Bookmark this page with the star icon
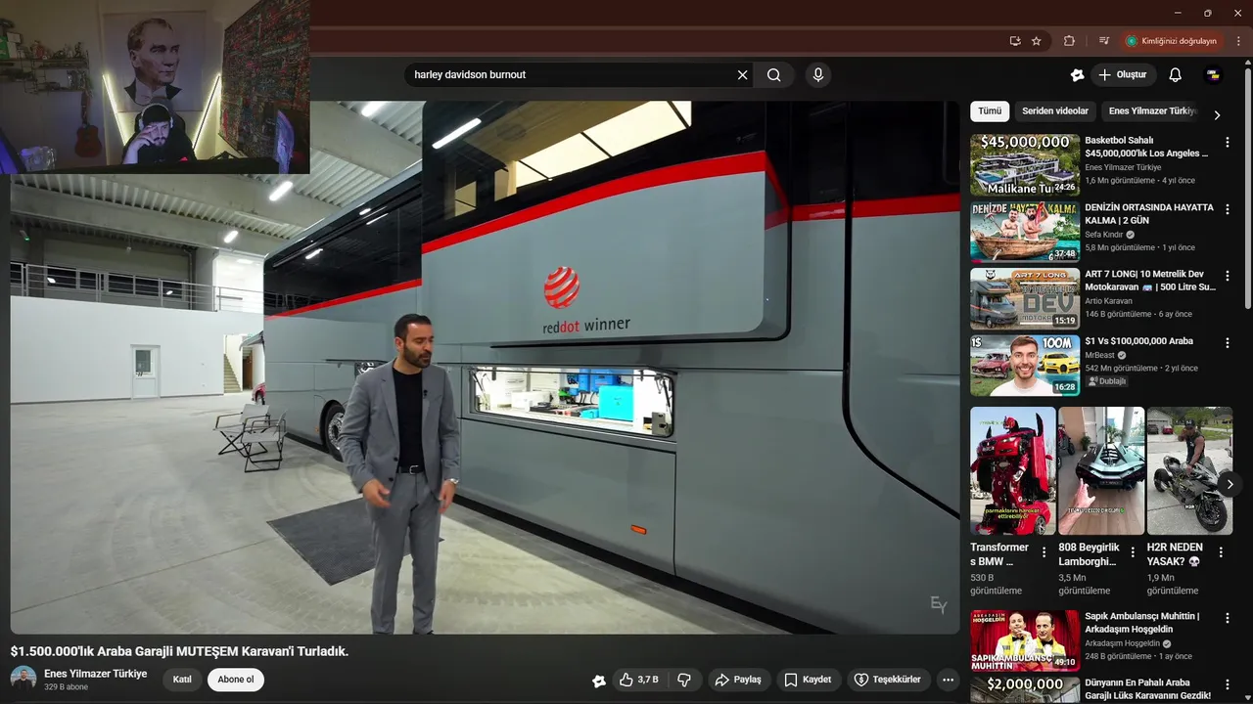The width and height of the screenshot is (1253, 704). coord(1037,41)
